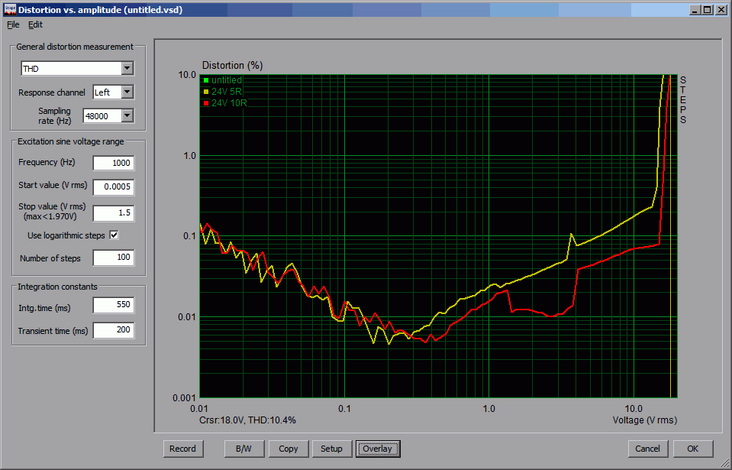This screenshot has width=732, height=470.
Task: Click the Cancel button
Action: (648, 449)
